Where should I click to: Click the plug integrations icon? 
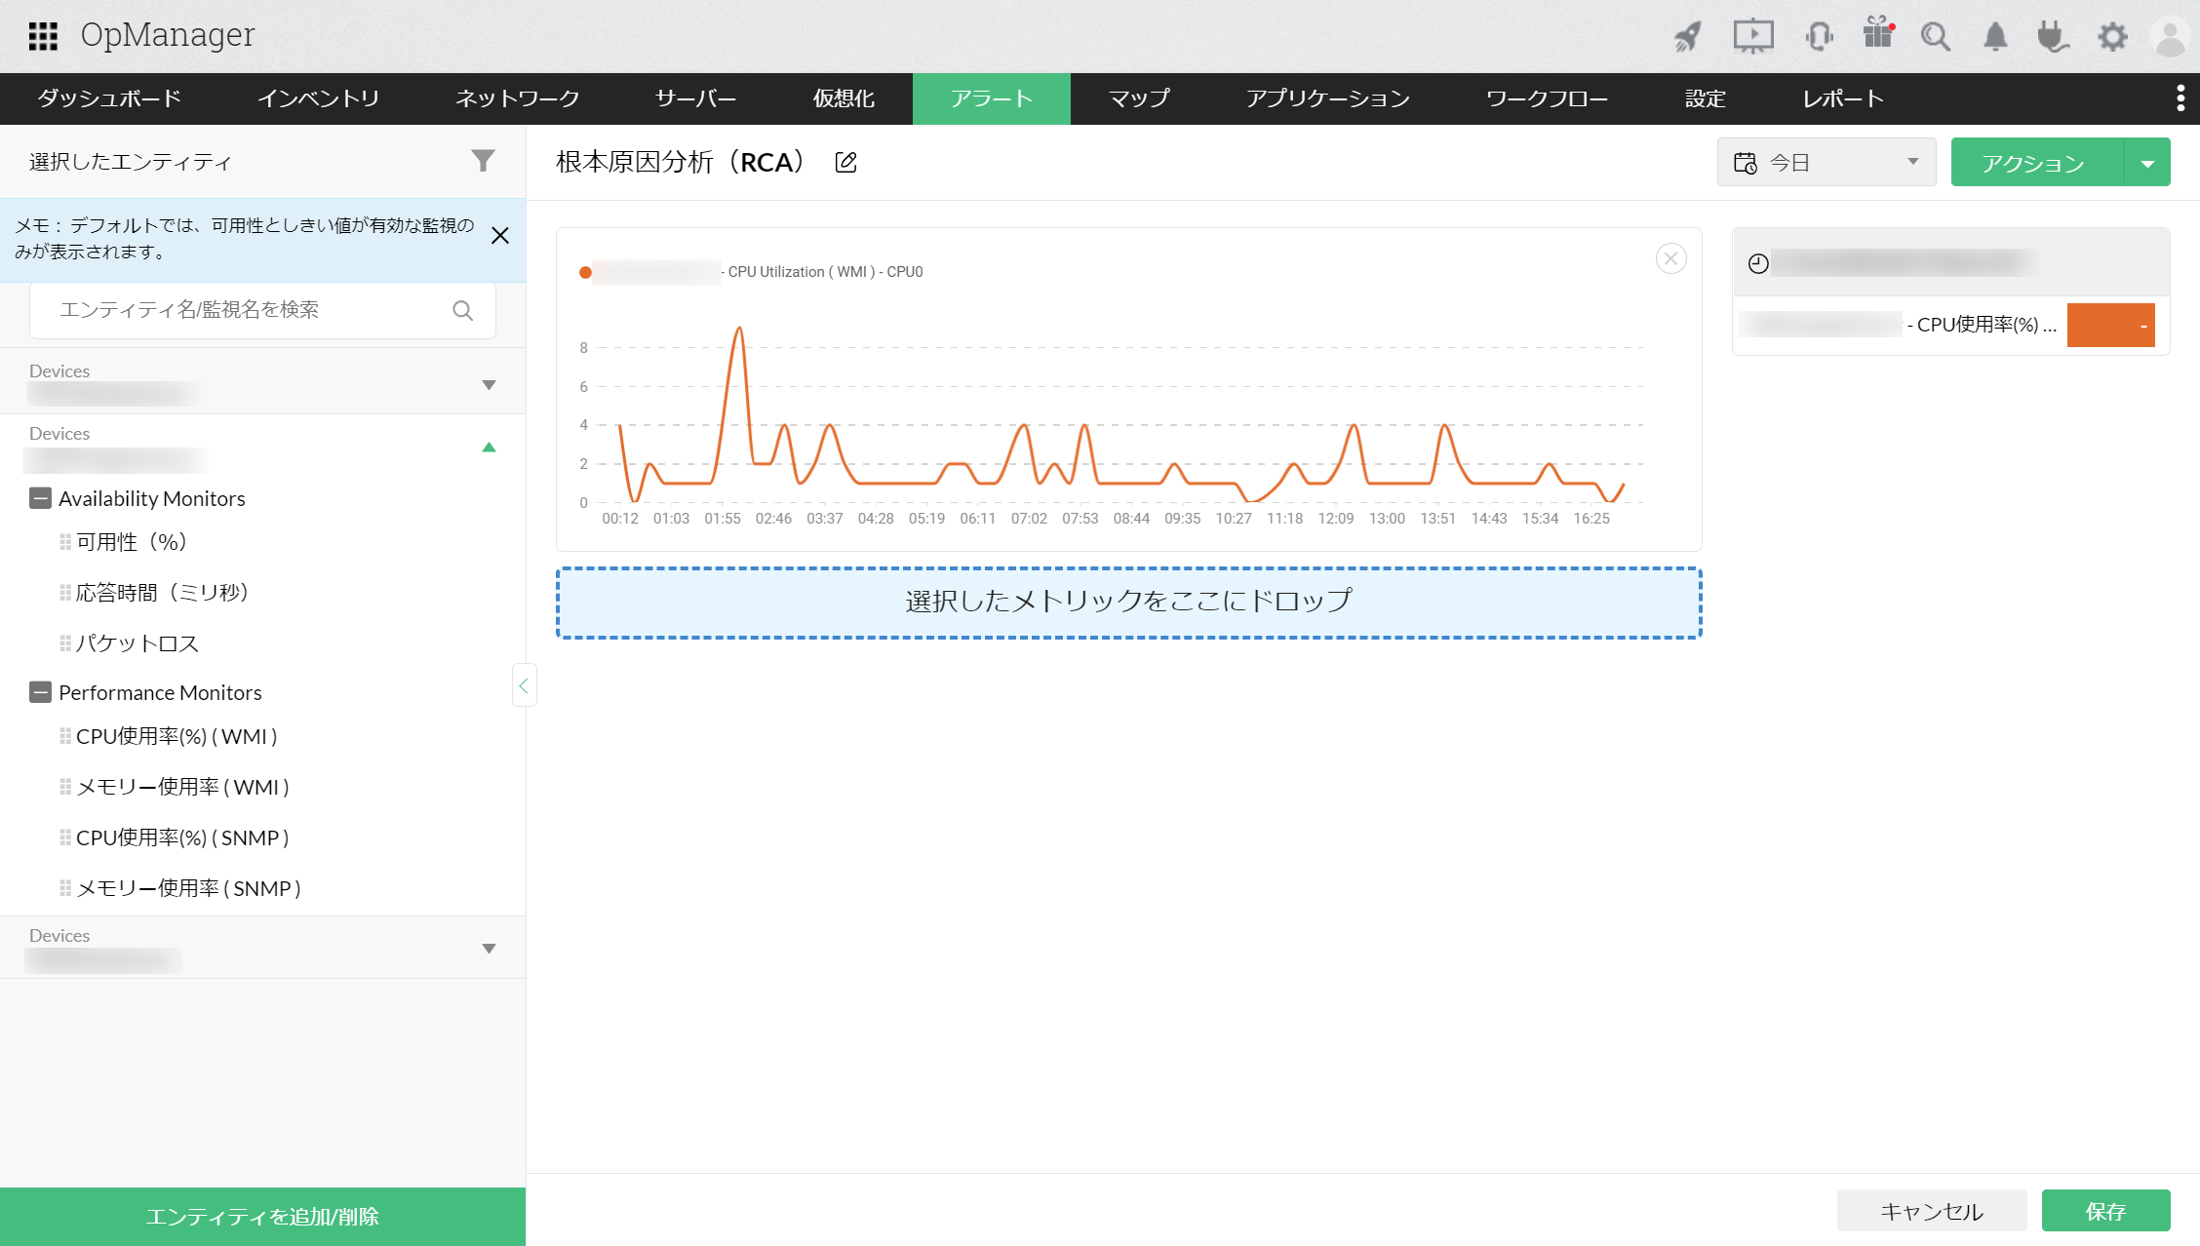2053,37
